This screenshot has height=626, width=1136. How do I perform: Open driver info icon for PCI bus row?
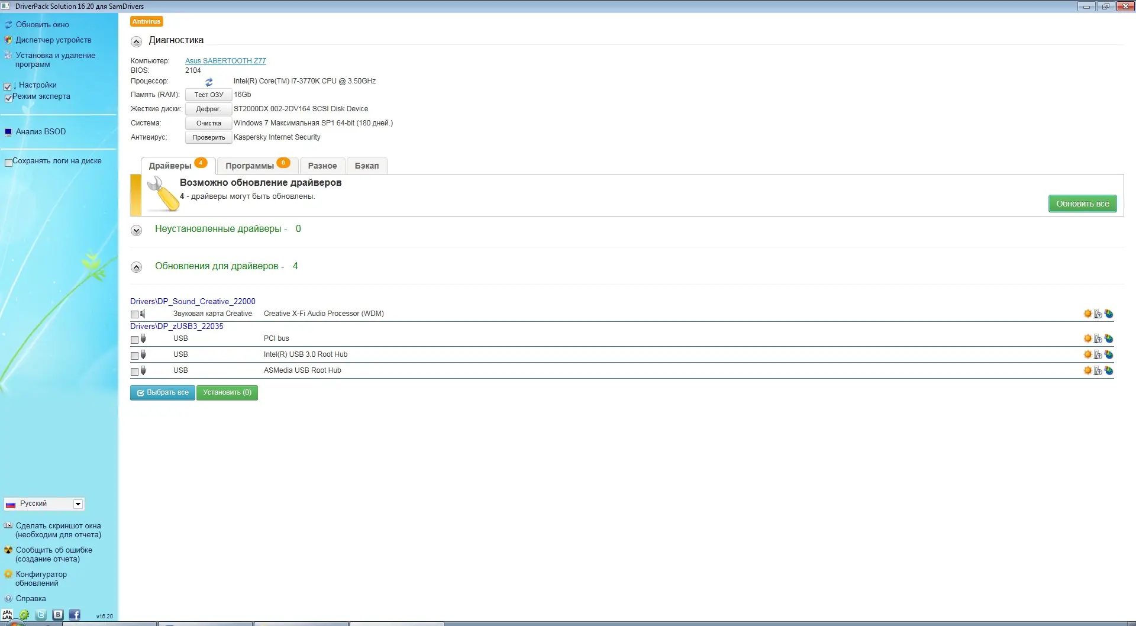1098,339
